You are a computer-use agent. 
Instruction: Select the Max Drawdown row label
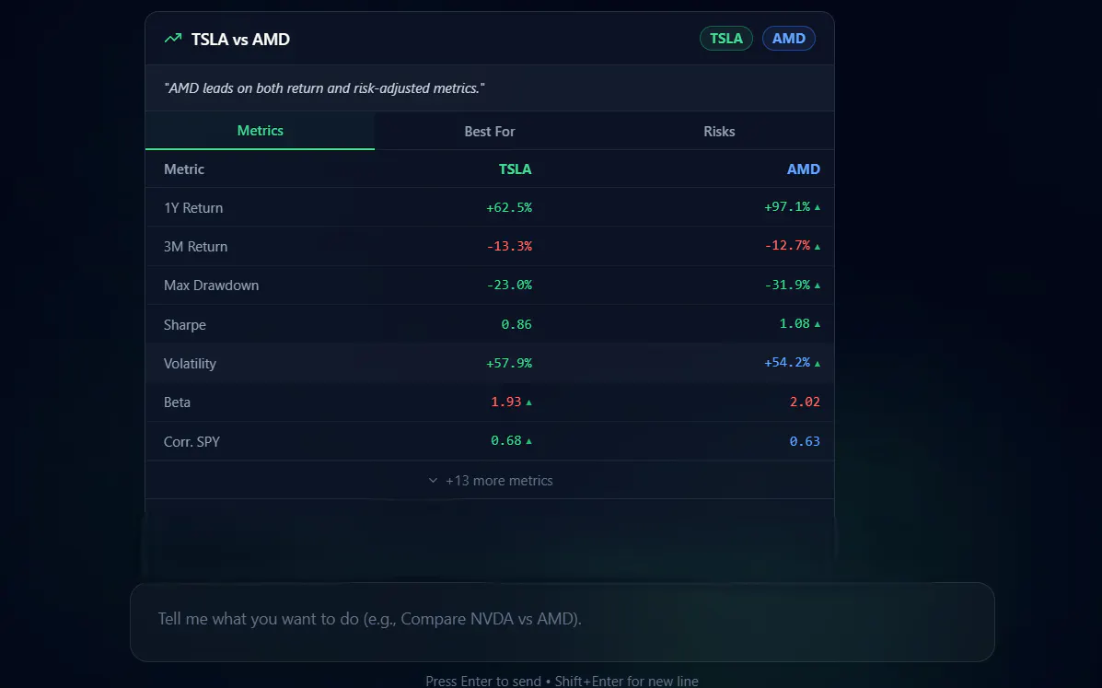(x=211, y=286)
